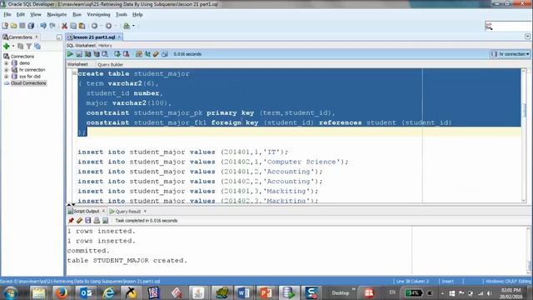Close the lesson 21 part1.sql tab
Screen dimensions: 533x300
119,37
